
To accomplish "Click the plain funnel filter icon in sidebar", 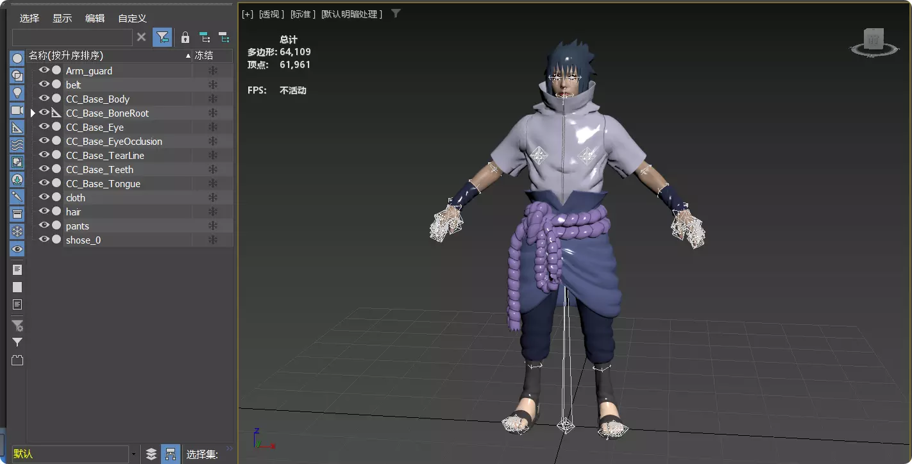I will tap(17, 342).
